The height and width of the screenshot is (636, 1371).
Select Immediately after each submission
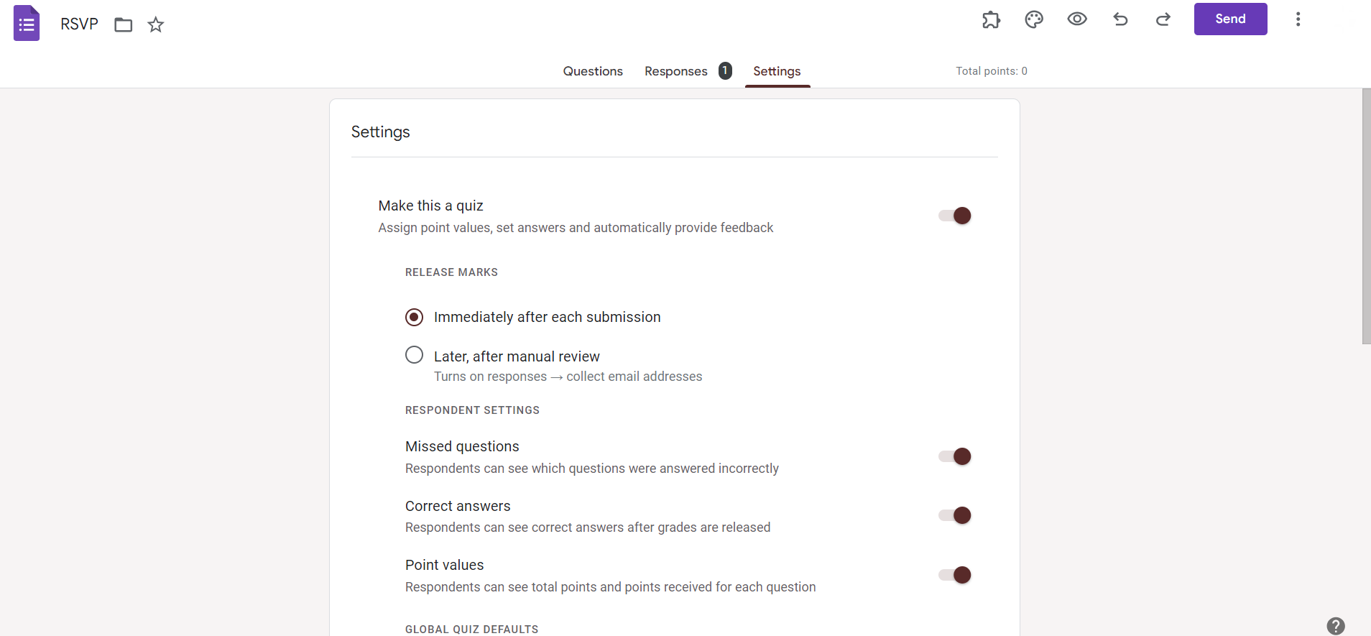point(415,317)
